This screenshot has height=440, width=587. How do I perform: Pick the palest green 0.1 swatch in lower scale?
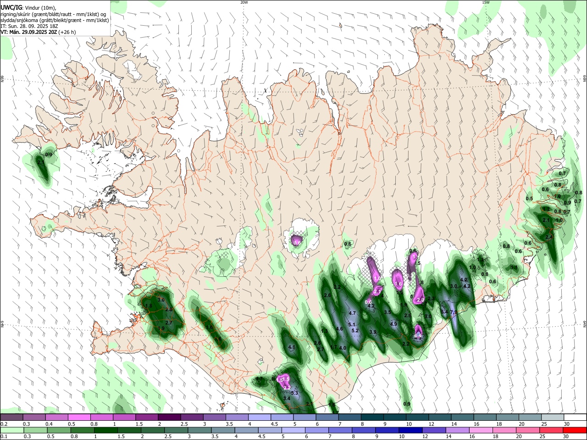point(12,430)
